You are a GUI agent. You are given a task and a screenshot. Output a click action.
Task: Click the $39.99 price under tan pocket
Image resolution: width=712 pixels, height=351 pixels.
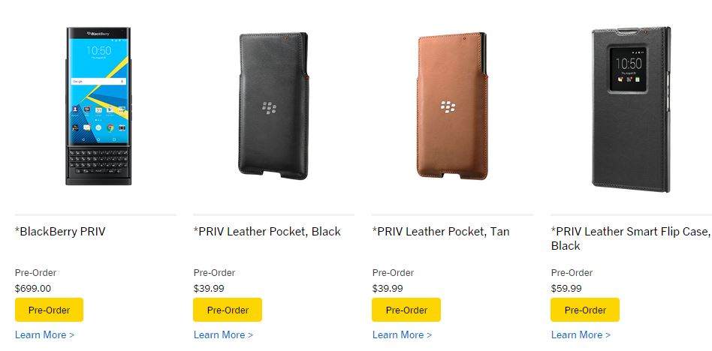pyautogui.click(x=388, y=289)
